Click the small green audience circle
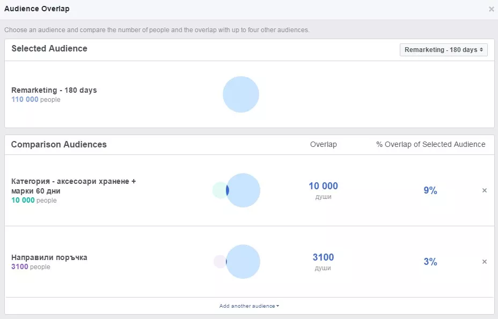The width and height of the screenshot is (498, 319). [219, 190]
